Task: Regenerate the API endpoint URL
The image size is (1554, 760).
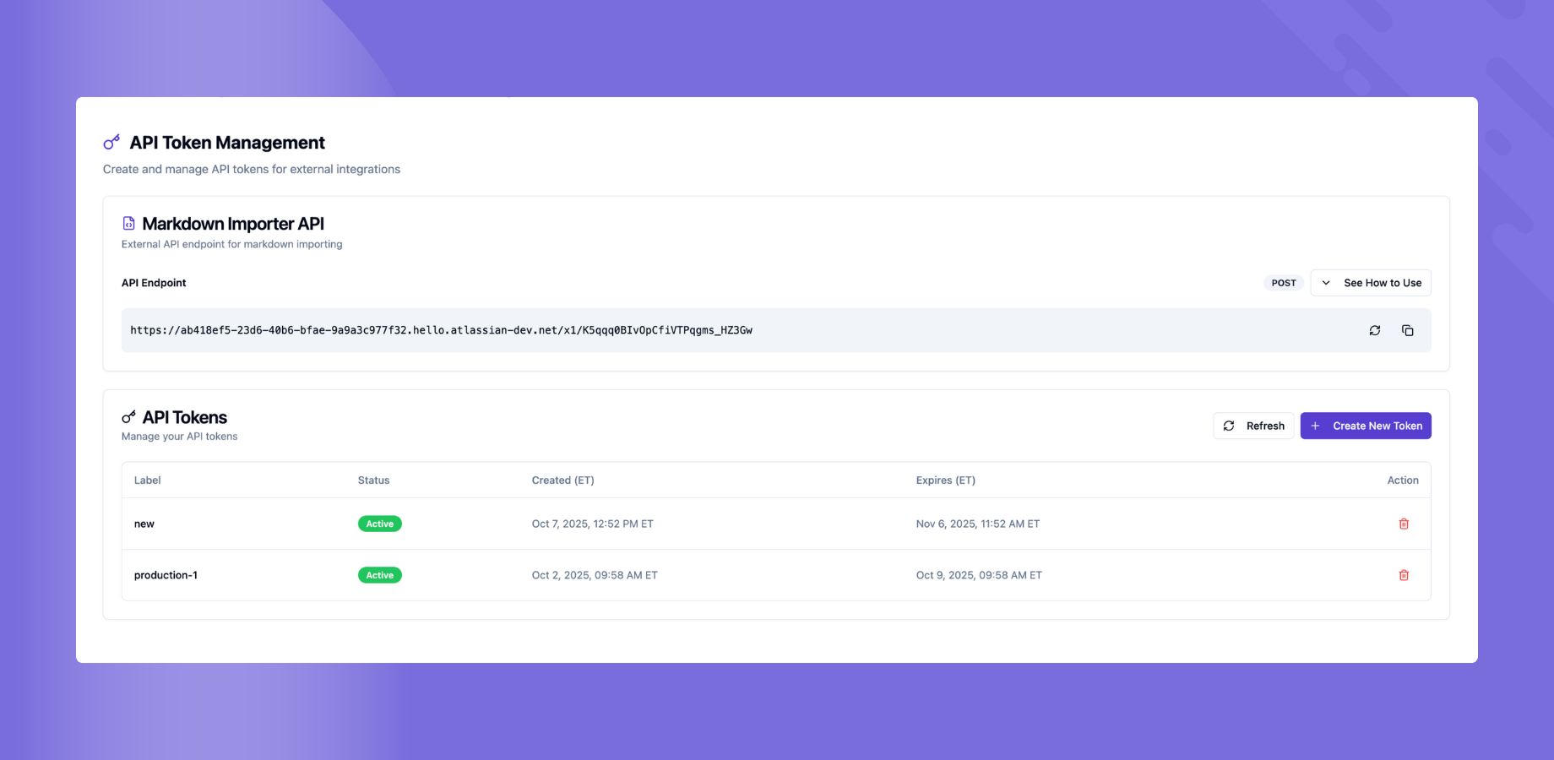Action: 1375,330
